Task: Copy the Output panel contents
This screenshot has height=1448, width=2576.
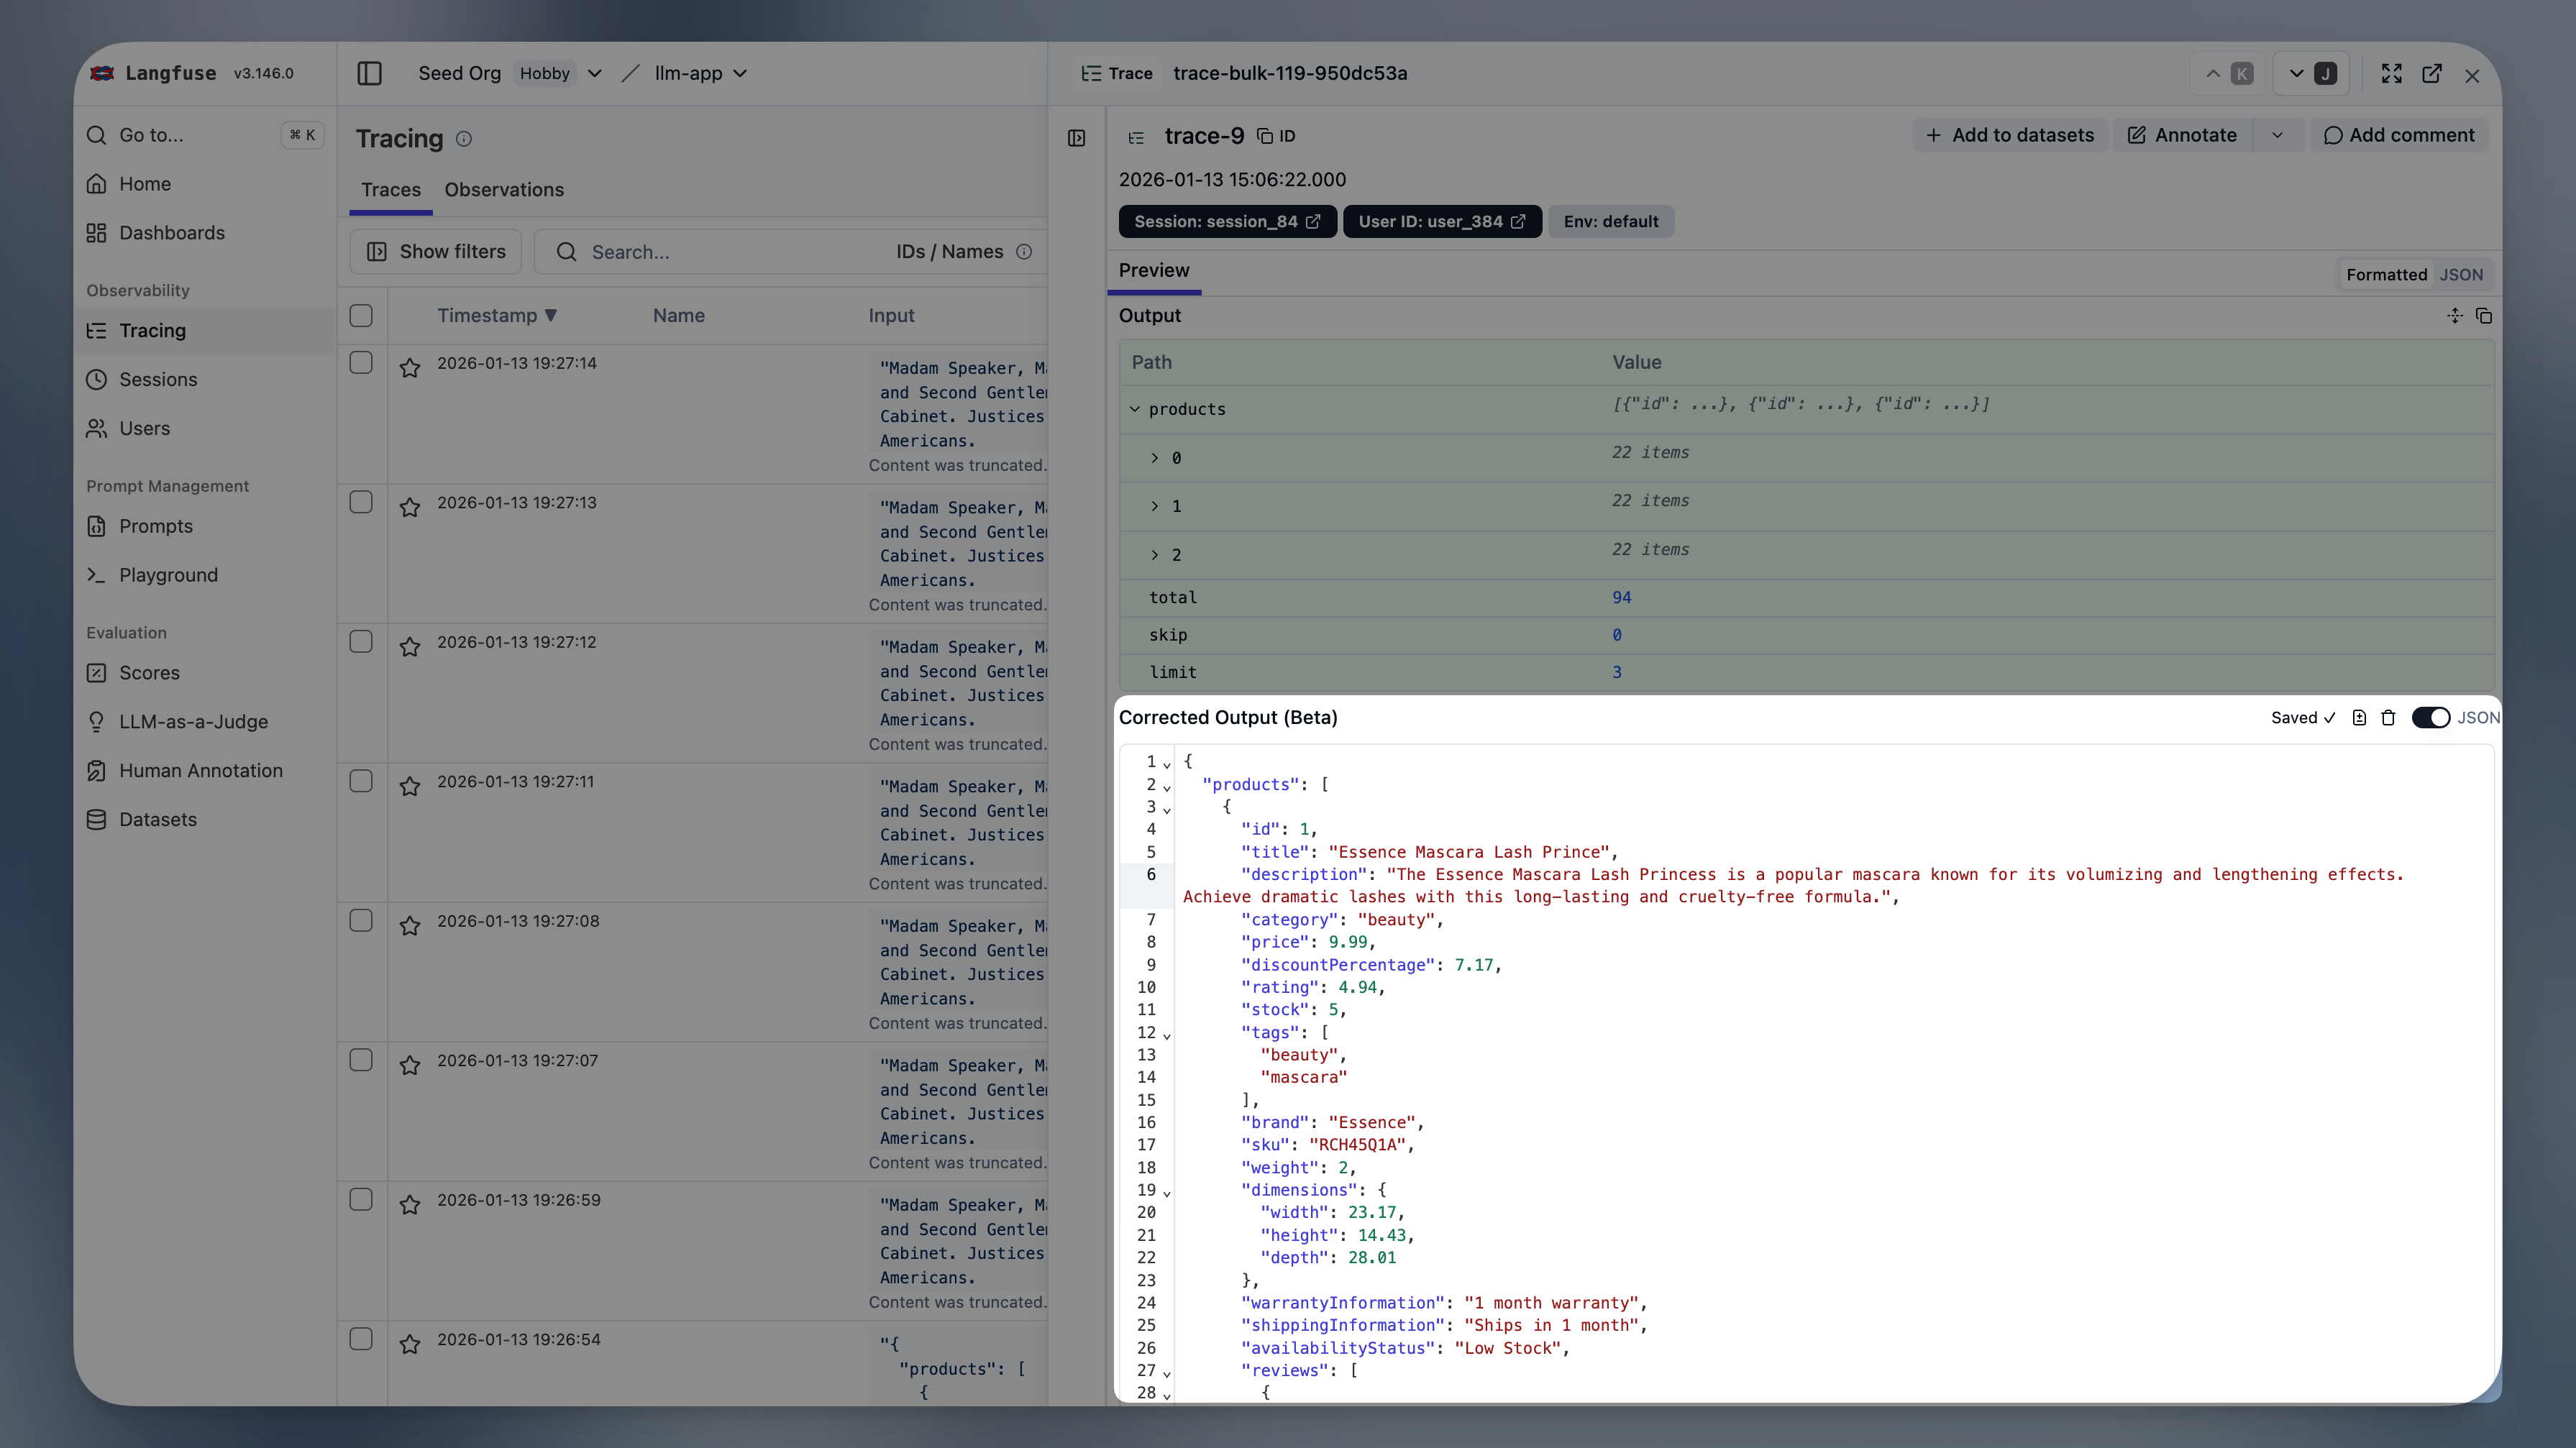Action: pos(2485,315)
